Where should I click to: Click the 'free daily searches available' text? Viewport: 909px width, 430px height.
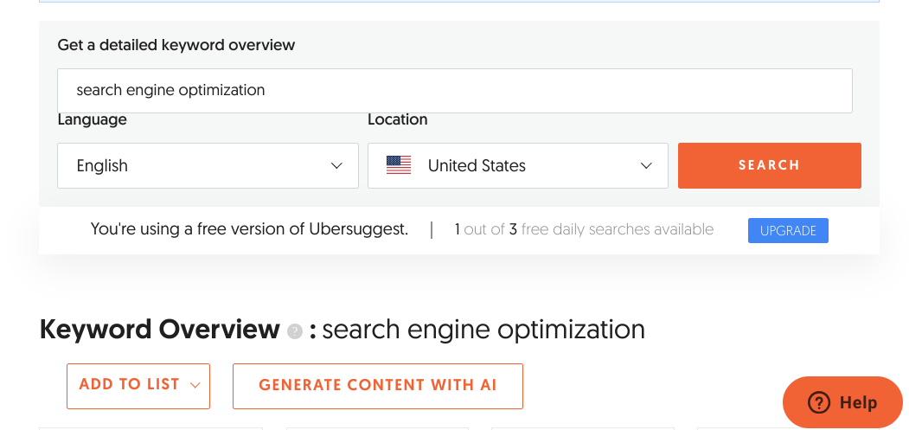[x=617, y=229]
